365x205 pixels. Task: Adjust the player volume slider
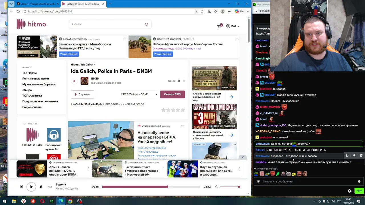pos(230,187)
